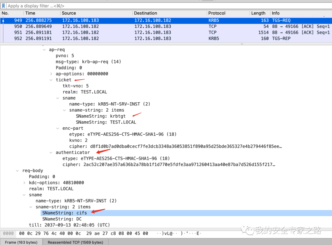Expand the ap-options: 00000000 node
This screenshot has width=332, height=245.
(51, 74)
